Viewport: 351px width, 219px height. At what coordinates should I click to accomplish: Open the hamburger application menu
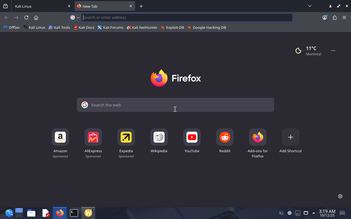[344, 18]
